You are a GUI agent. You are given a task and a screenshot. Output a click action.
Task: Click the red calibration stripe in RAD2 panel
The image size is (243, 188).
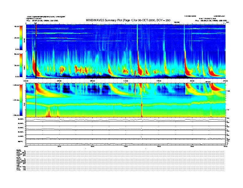[x=36, y=30]
